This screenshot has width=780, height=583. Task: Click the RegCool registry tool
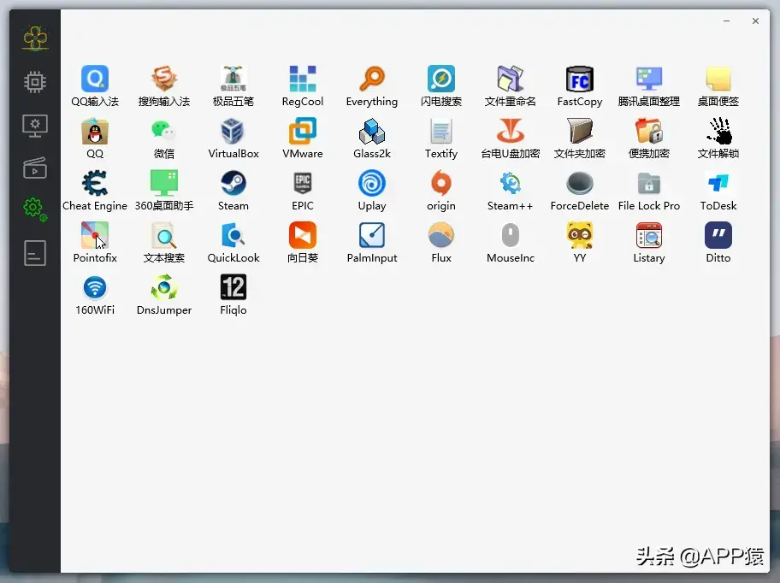coord(302,79)
